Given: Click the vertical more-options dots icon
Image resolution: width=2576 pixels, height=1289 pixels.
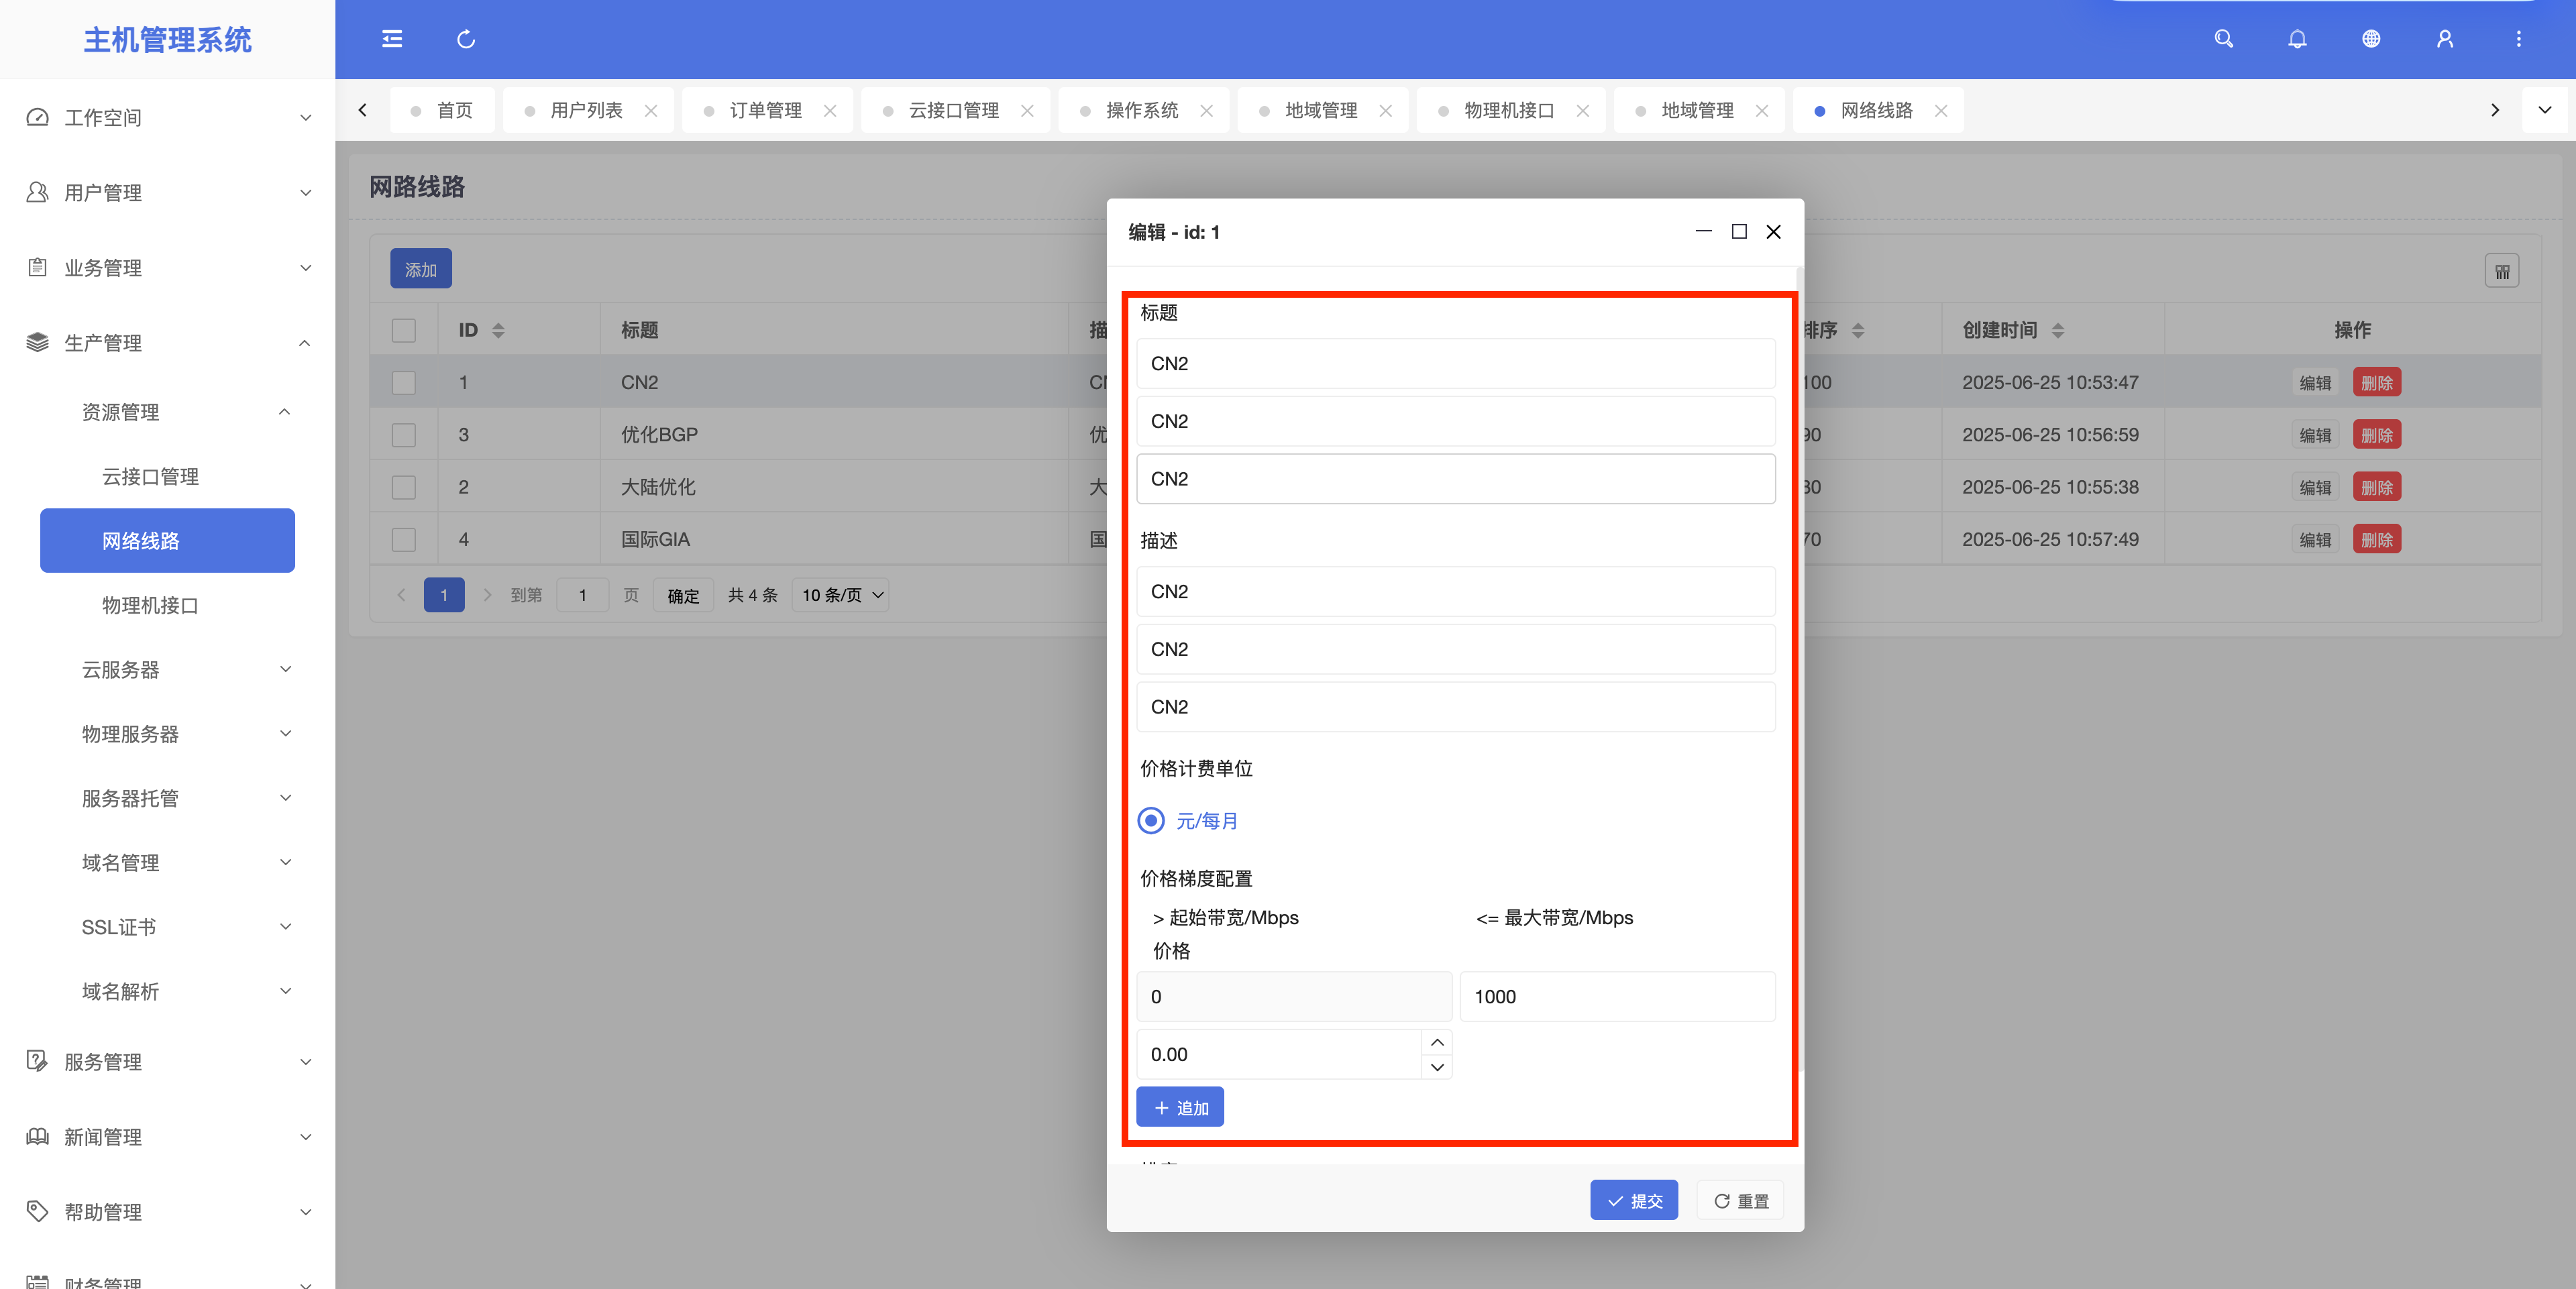Looking at the screenshot, I should pos(2519,39).
